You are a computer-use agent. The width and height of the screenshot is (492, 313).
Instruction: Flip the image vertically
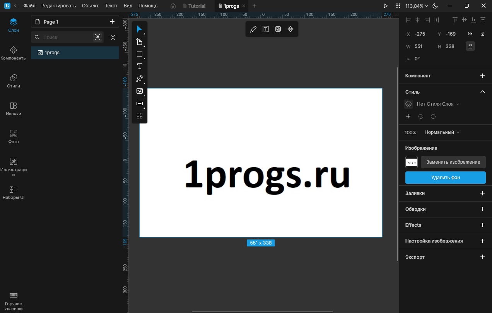[483, 34]
